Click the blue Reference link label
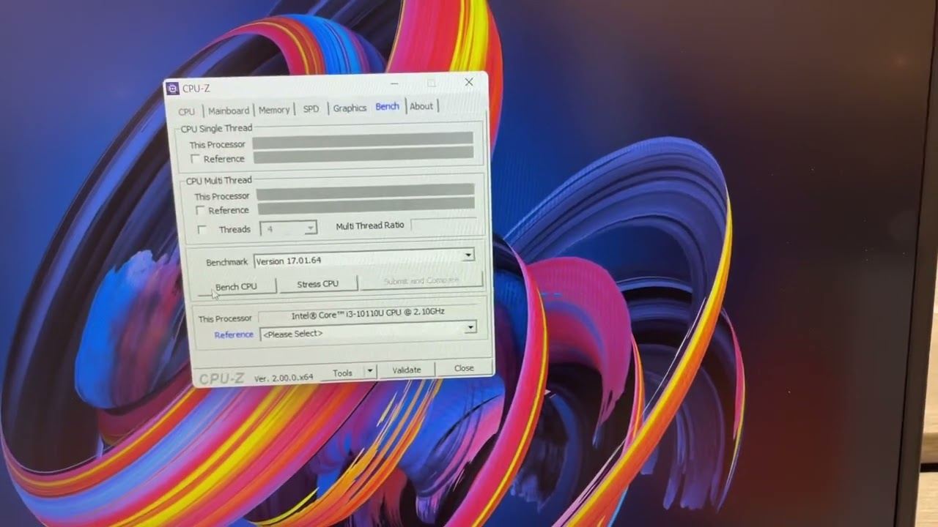 (234, 335)
